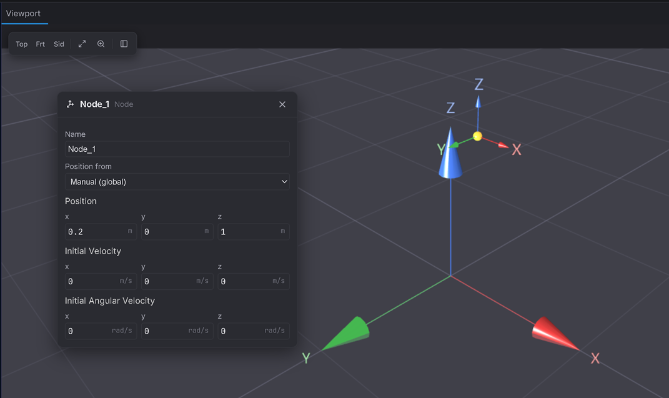669x398 pixels.
Task: Click the small blue Z arrow on node
Action: (478, 102)
